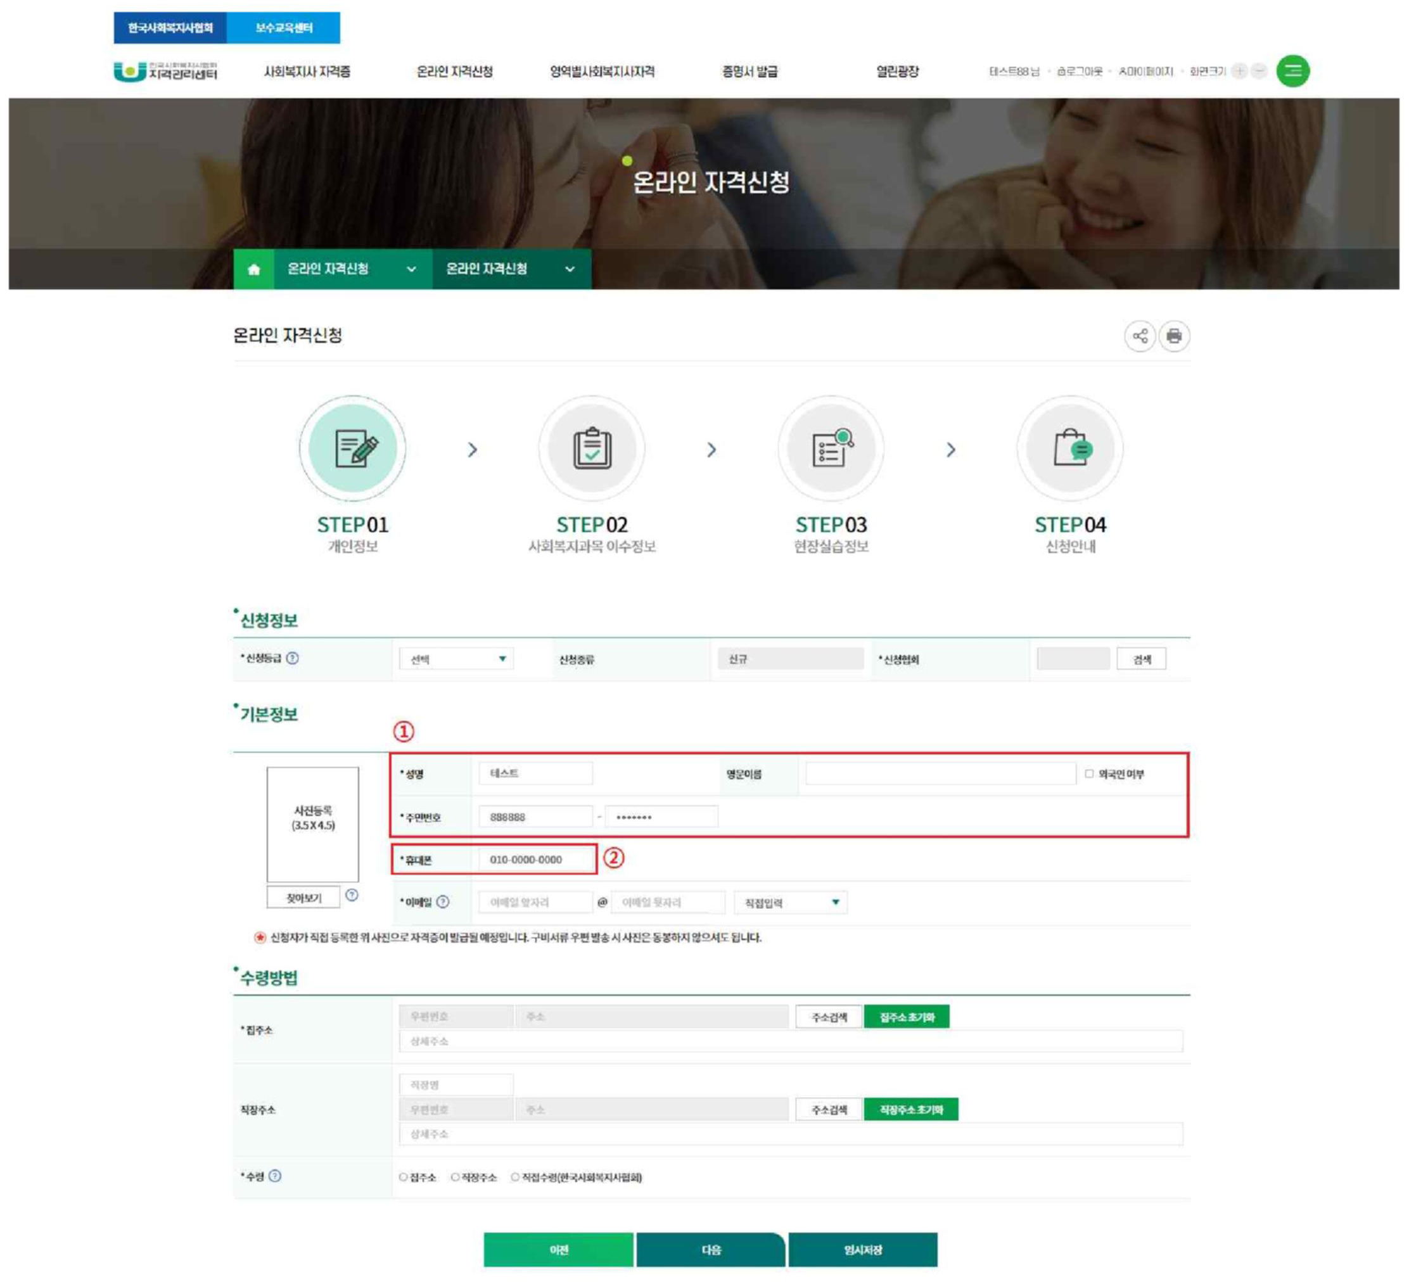
Task: Click the help icon beside 찾아보기
Action: [x=352, y=895]
